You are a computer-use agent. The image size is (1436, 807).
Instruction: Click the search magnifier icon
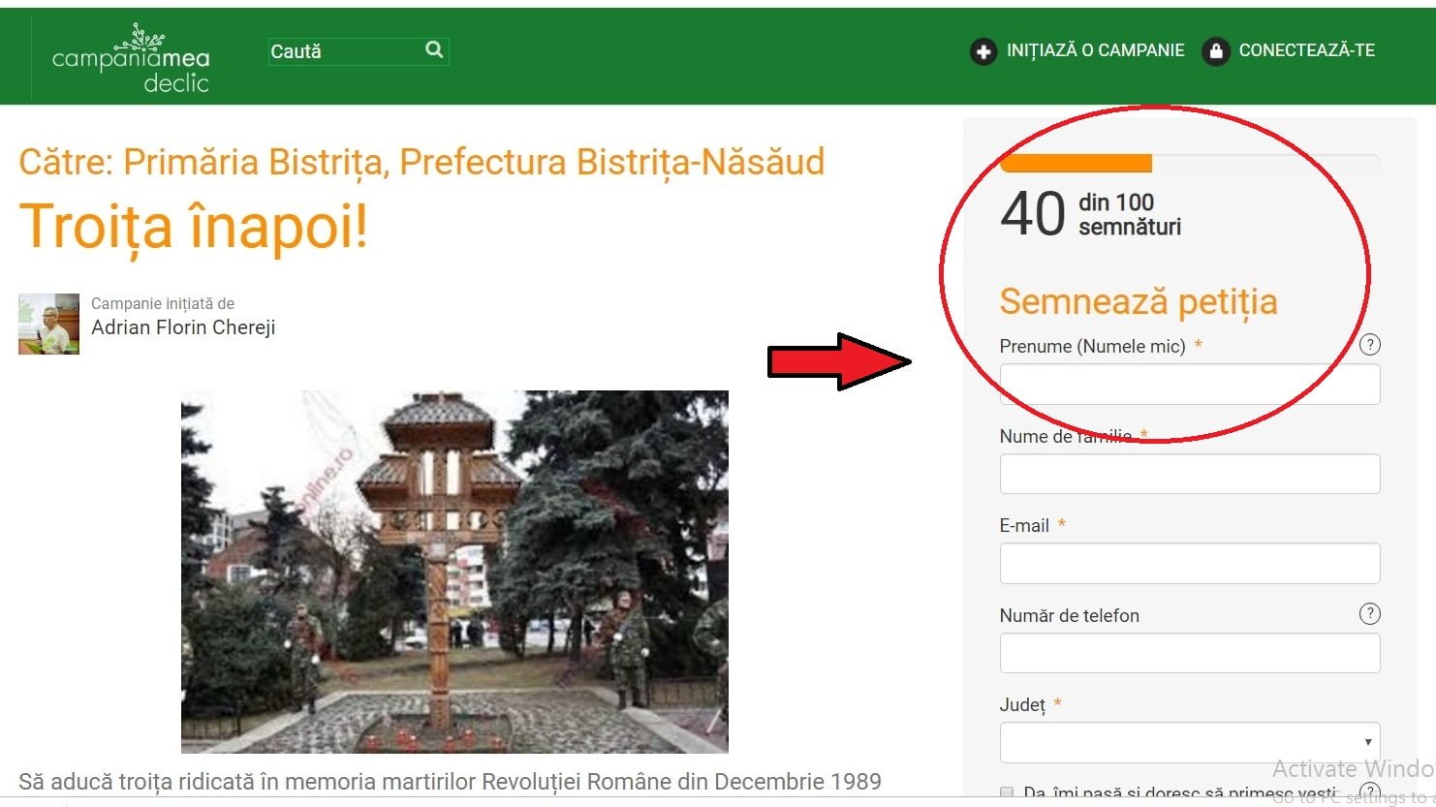click(x=434, y=50)
